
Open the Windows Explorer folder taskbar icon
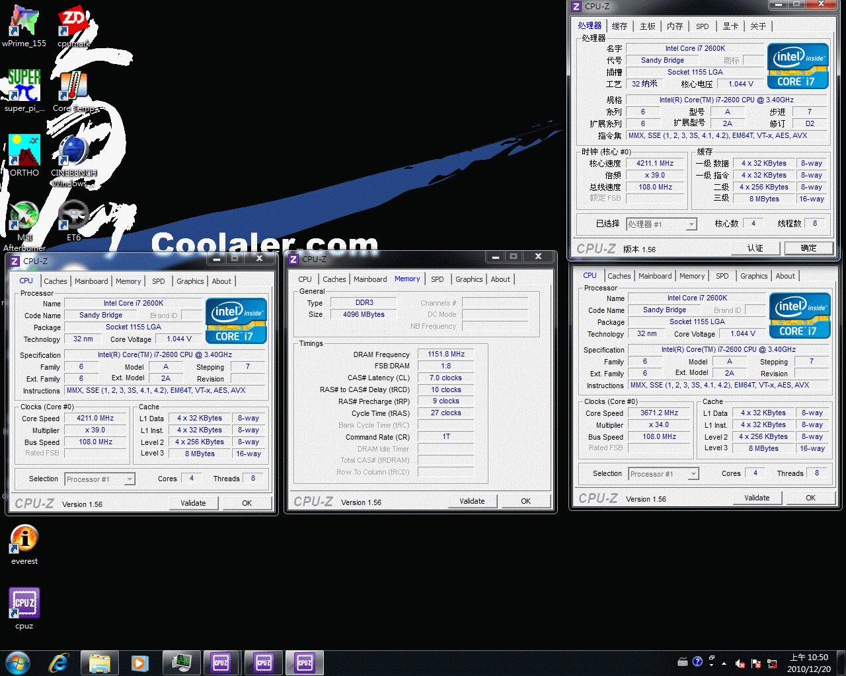click(x=100, y=663)
